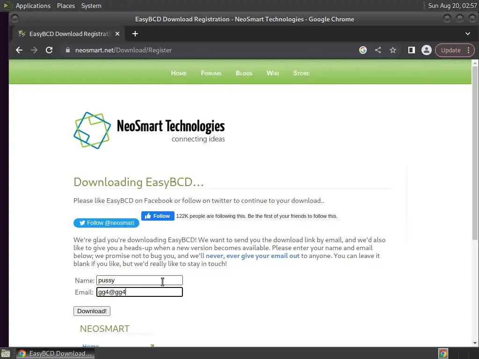The height and width of the screenshot is (359, 479).
Task: Click the Chrome icon in the system tray
Action: 443,353
